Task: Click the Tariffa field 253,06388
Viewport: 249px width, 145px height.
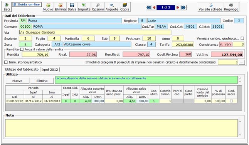Action: coord(183,45)
